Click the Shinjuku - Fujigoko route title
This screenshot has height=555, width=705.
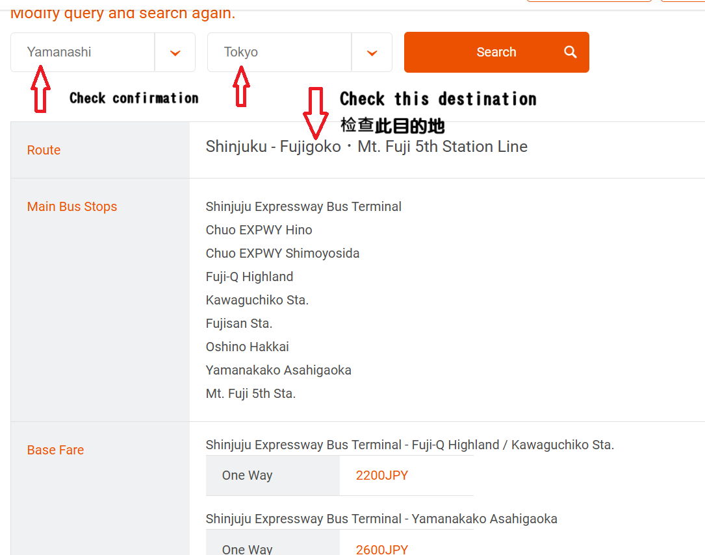click(366, 147)
